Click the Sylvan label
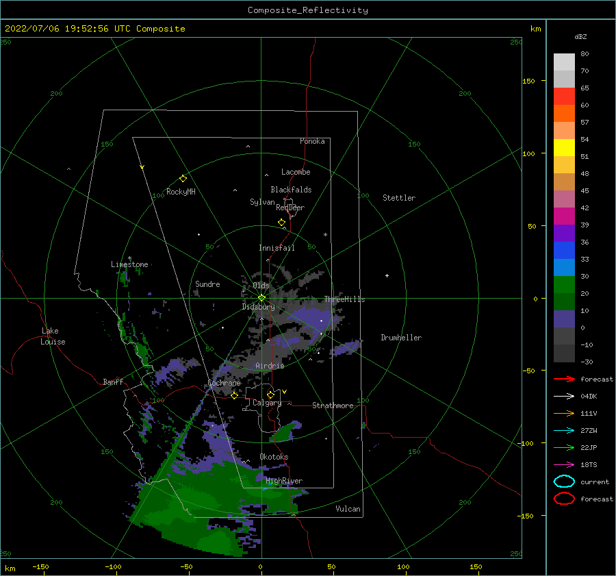The height and width of the screenshot is (576, 616). pos(262,202)
